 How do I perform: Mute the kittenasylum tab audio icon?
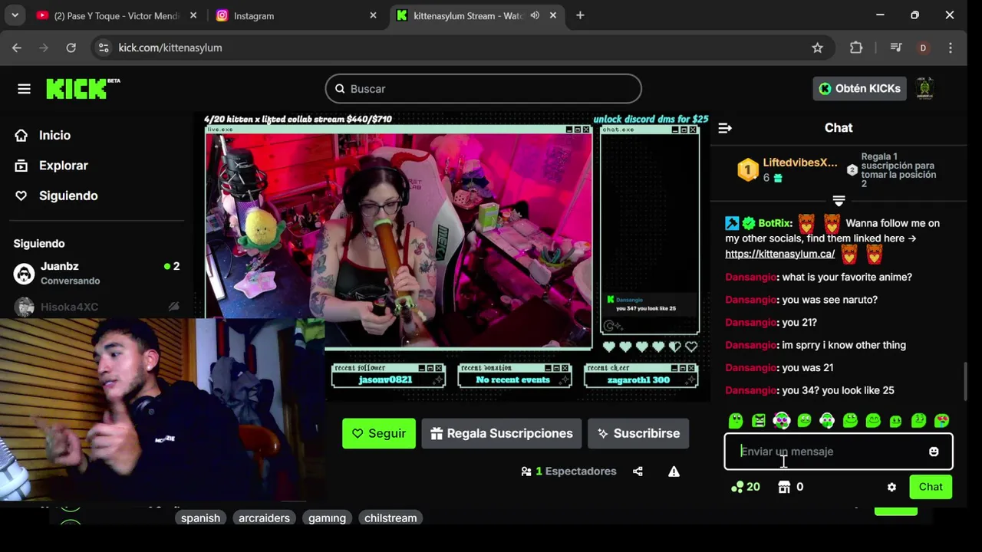tap(535, 15)
